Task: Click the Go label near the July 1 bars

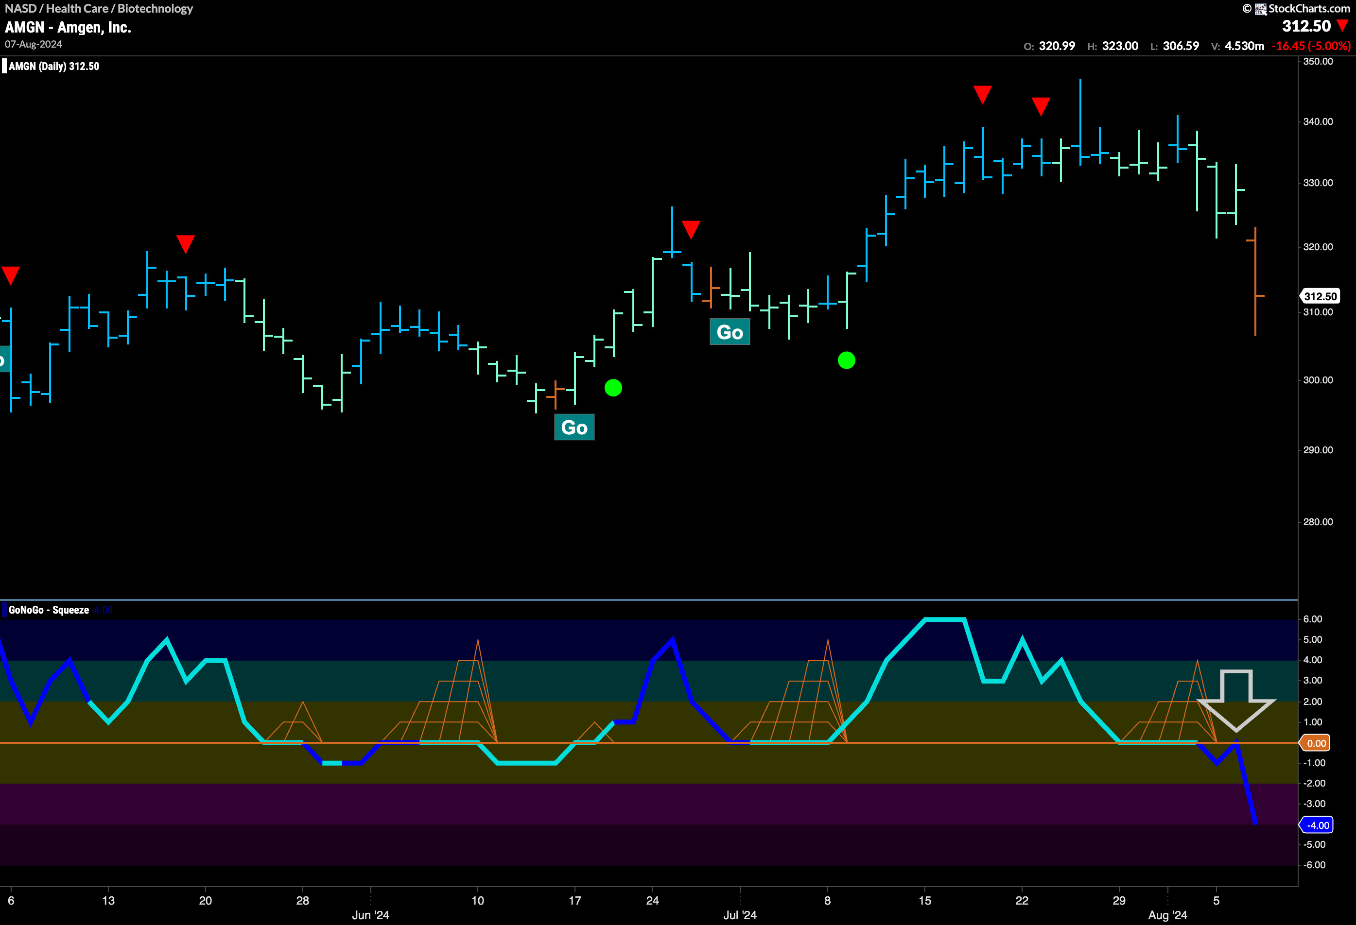Action: click(x=730, y=332)
